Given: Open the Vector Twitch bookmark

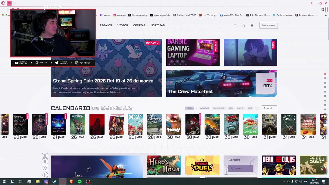Looking at the screenshot, I should pyautogui.click(x=105, y=15).
